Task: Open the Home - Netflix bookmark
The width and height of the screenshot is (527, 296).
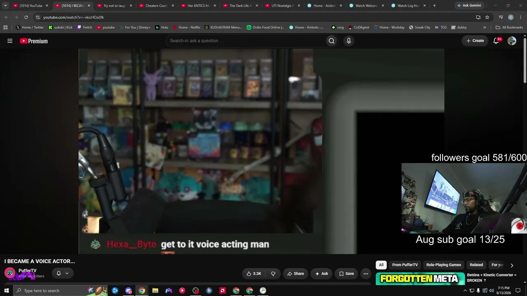Action: pos(187,28)
